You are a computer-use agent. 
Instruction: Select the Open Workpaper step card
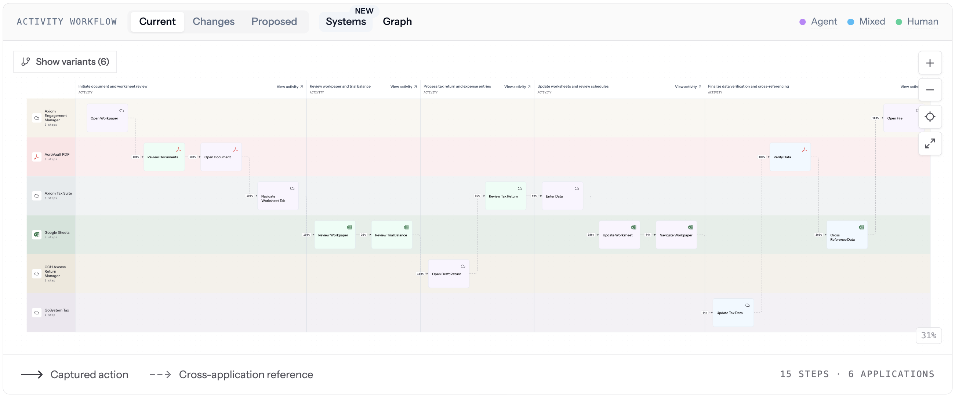107,118
